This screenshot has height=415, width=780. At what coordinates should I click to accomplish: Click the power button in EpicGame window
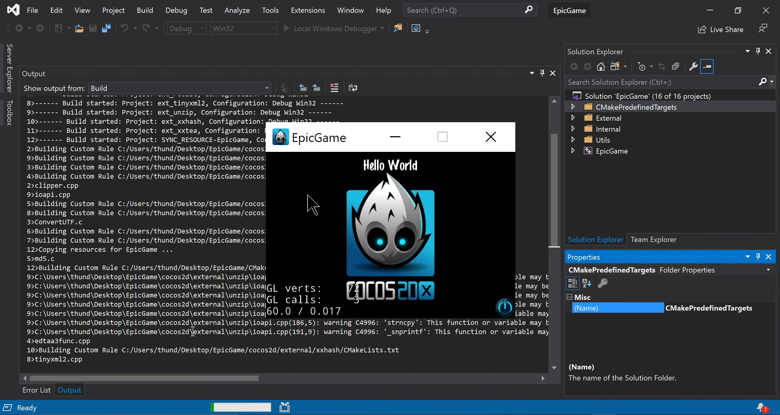point(504,307)
